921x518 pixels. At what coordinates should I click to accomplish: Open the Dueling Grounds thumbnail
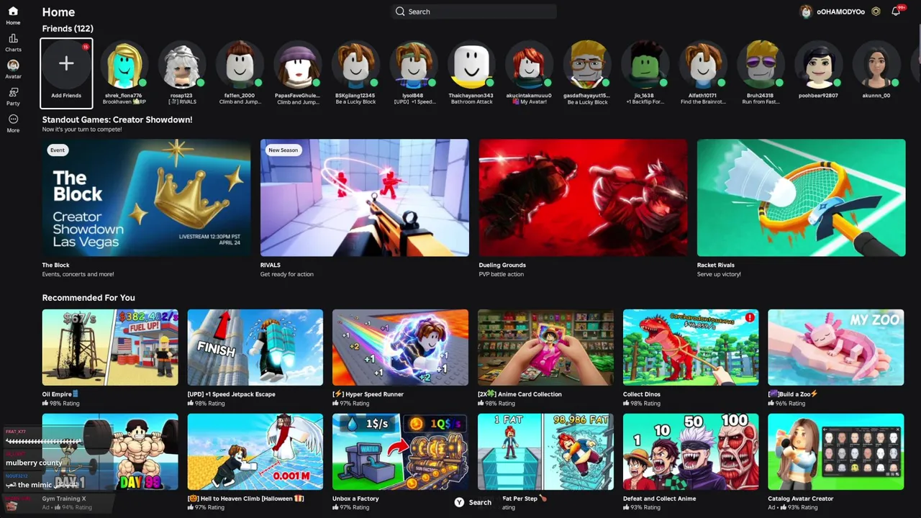pos(583,198)
